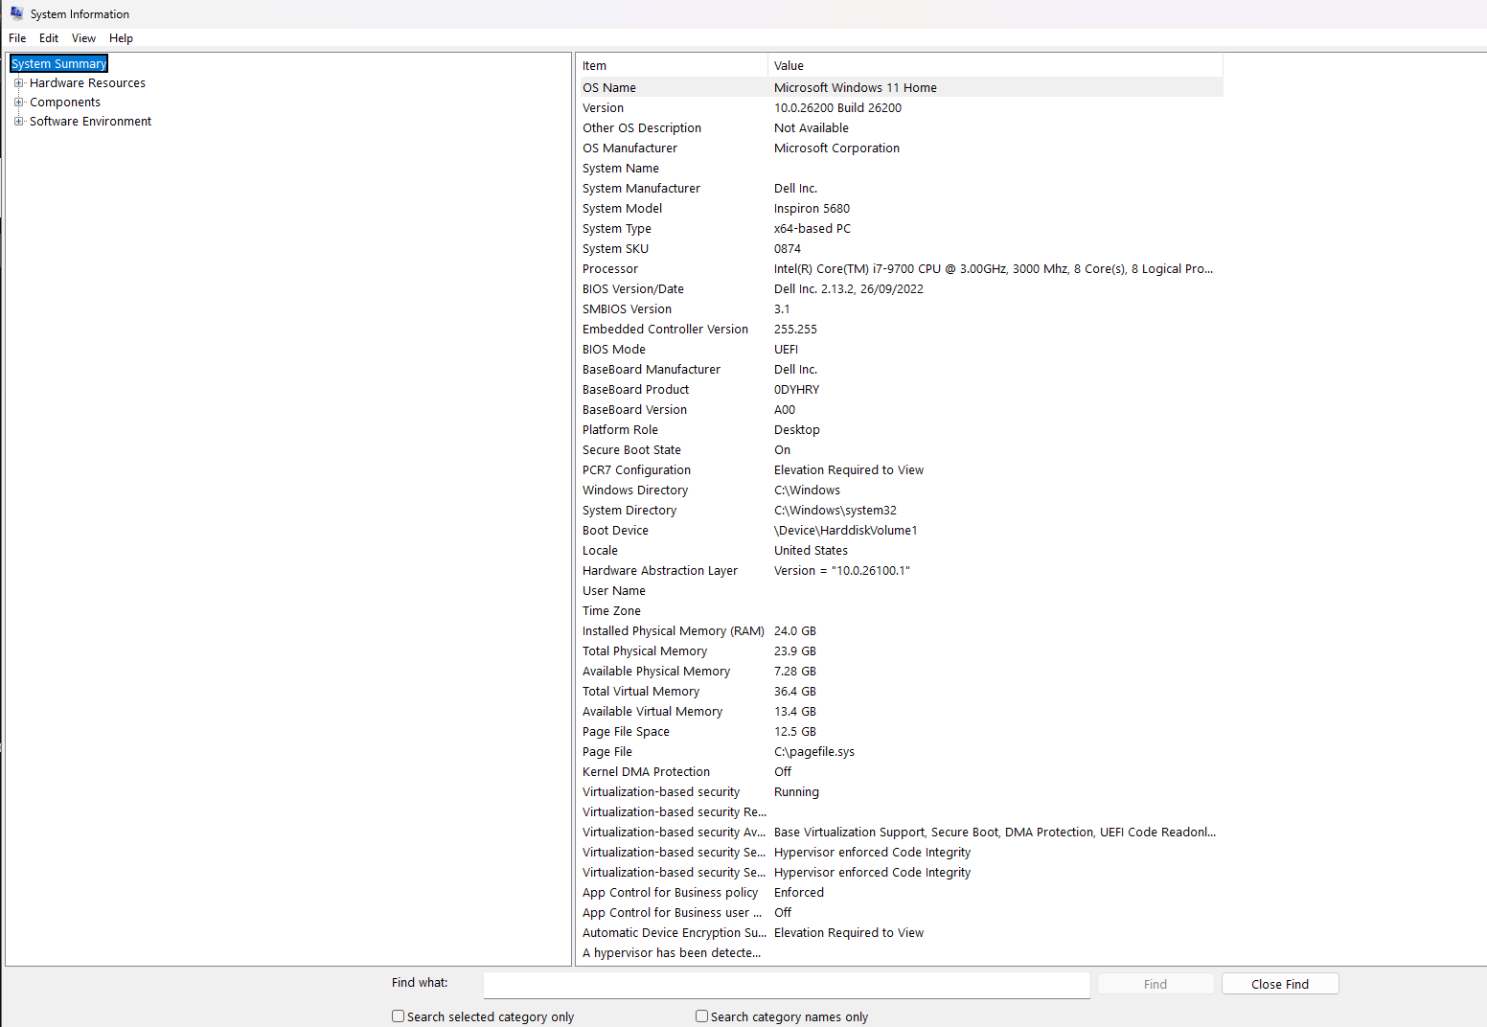This screenshot has width=1487, height=1027.
Task: Select the System SKU row
Action: pos(900,248)
